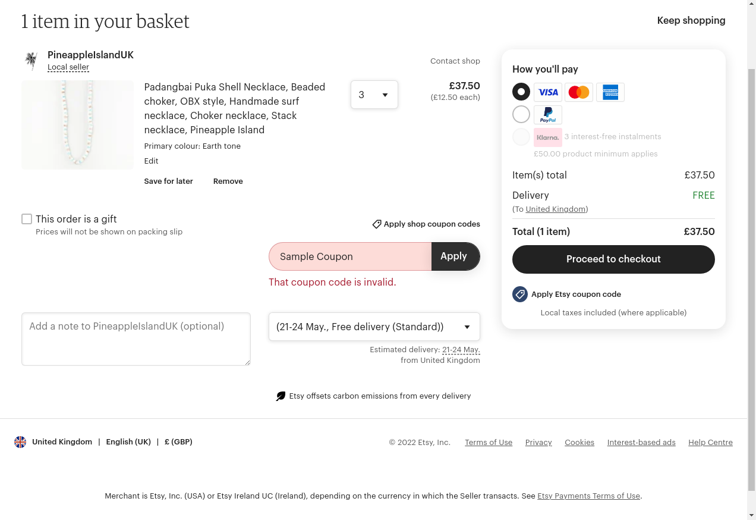Click the 21-24 May estimated delivery link
This screenshot has height=520, width=756.
pyautogui.click(x=461, y=350)
